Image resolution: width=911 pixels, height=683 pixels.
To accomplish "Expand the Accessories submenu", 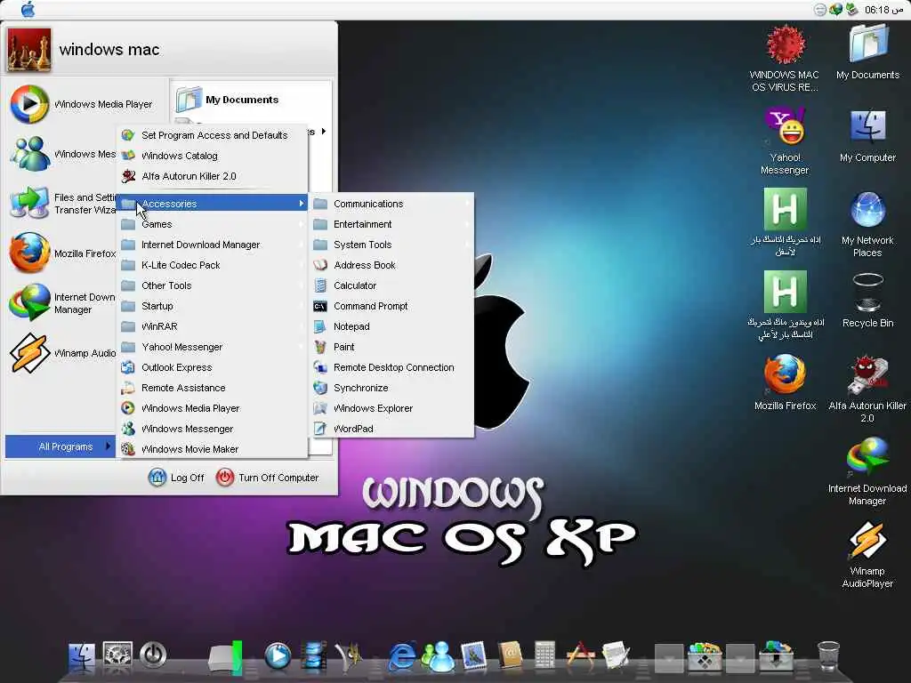I will click(x=213, y=204).
